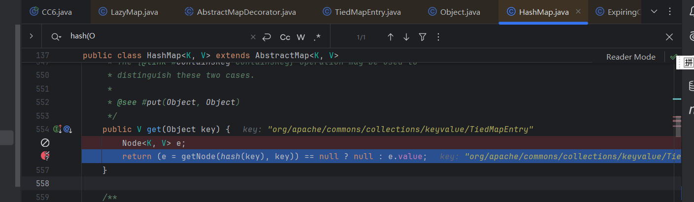
Task: Toggle the red breakpoint on return line
Action: pyautogui.click(x=45, y=156)
